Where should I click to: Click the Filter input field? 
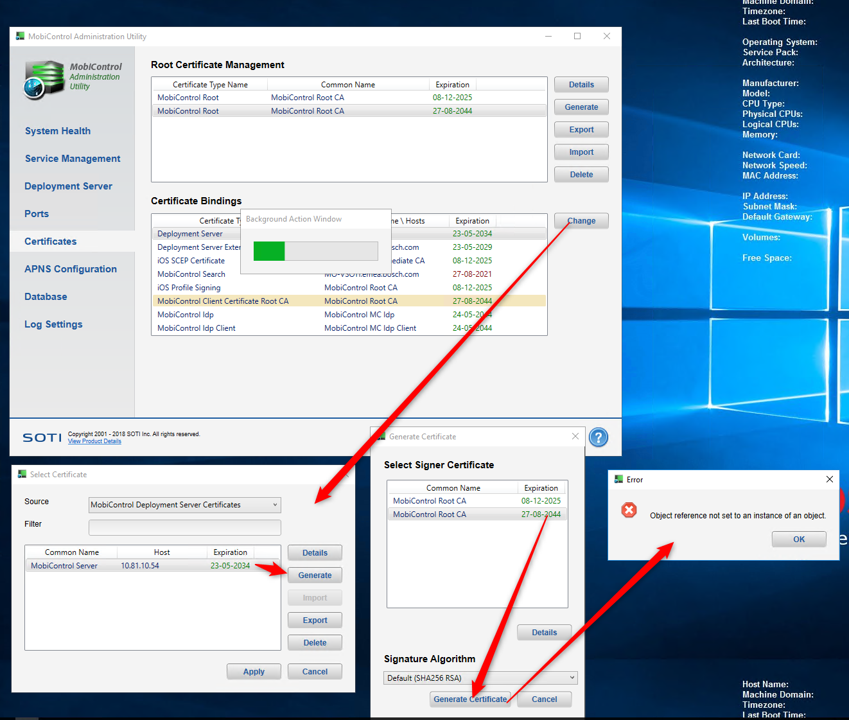[184, 527]
